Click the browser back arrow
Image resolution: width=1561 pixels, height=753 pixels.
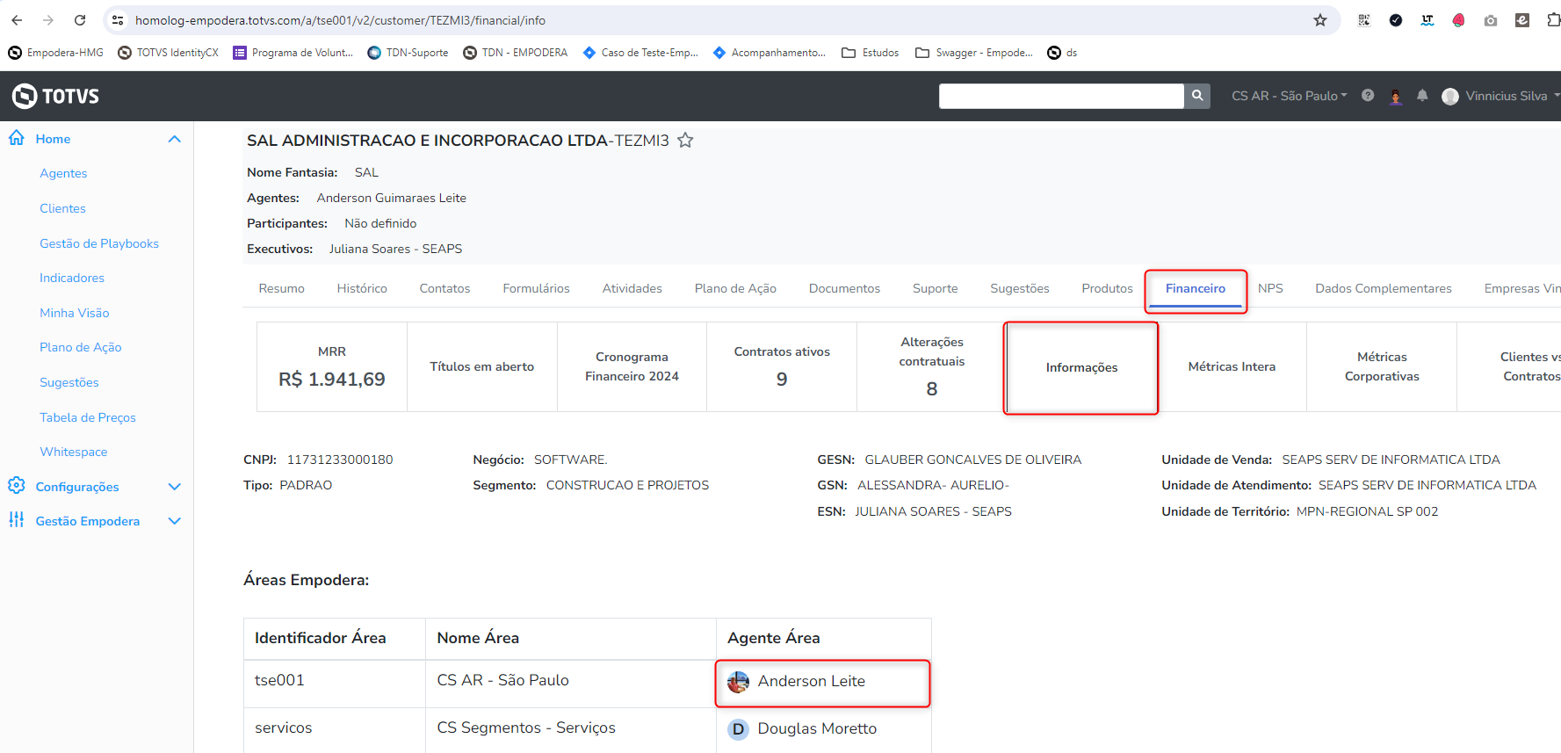click(17, 20)
